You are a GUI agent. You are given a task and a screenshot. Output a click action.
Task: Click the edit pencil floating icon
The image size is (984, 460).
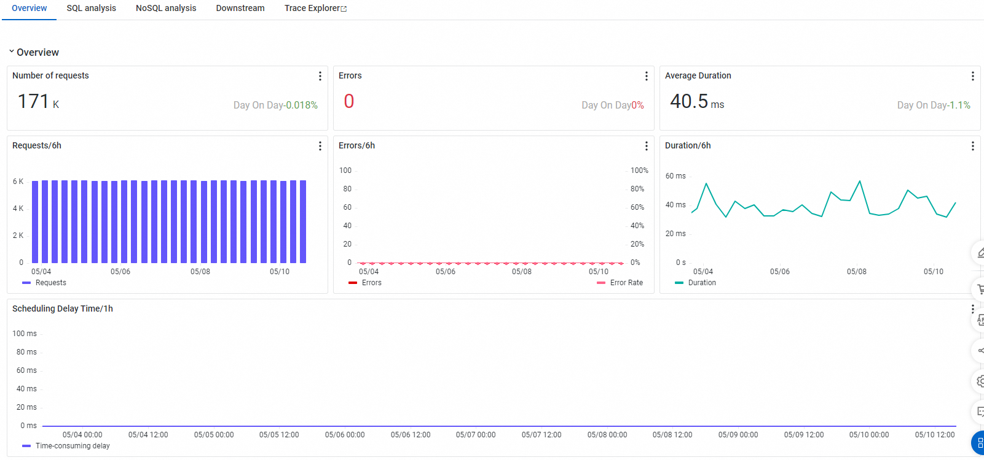click(980, 253)
